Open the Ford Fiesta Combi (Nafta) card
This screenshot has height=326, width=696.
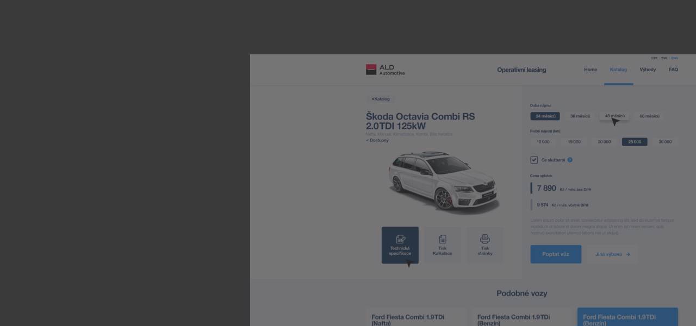point(415,317)
